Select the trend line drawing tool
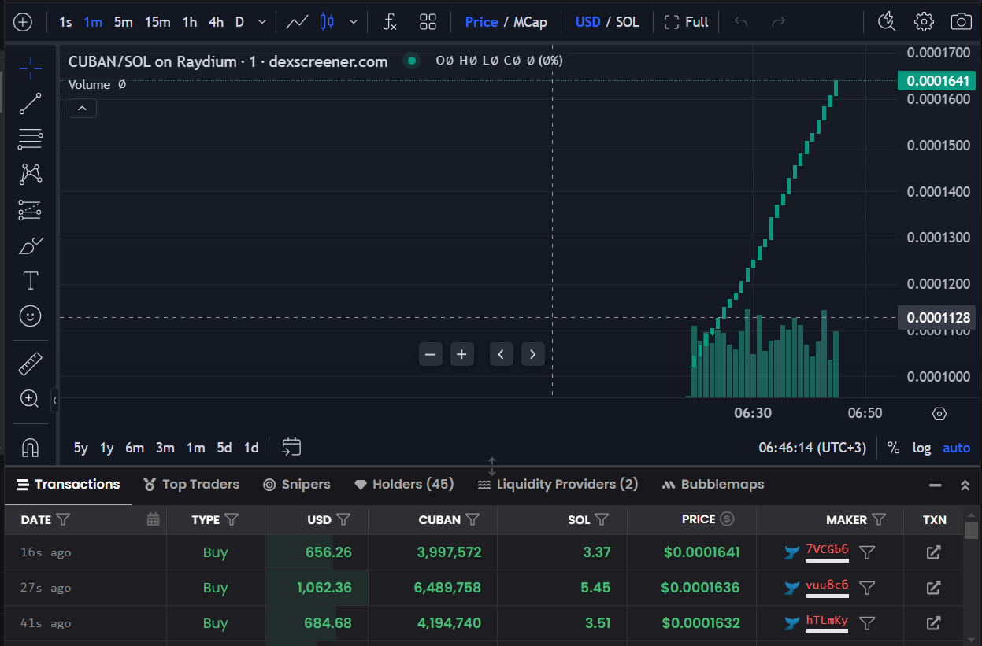Screen dimensions: 982x646 [x=30, y=104]
